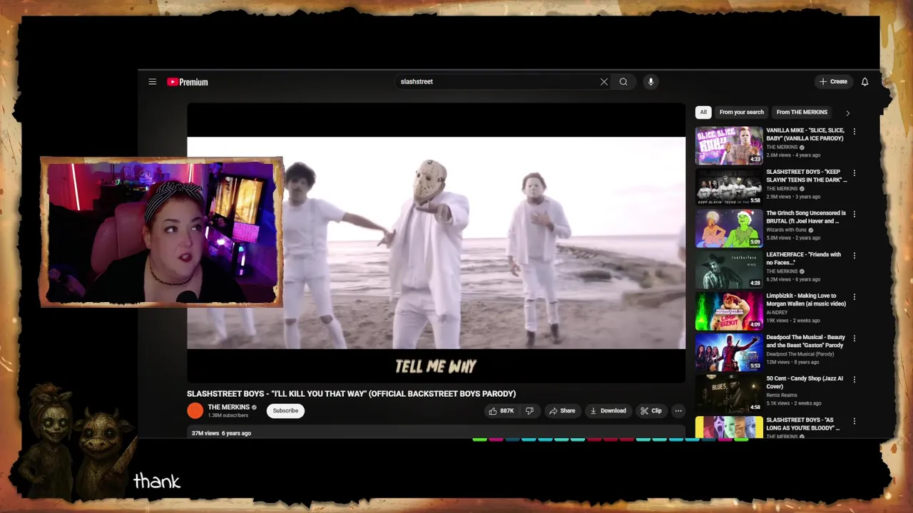Open The Grinch Song Uncensored thumbnail
Image resolution: width=913 pixels, height=513 pixels.
click(729, 228)
